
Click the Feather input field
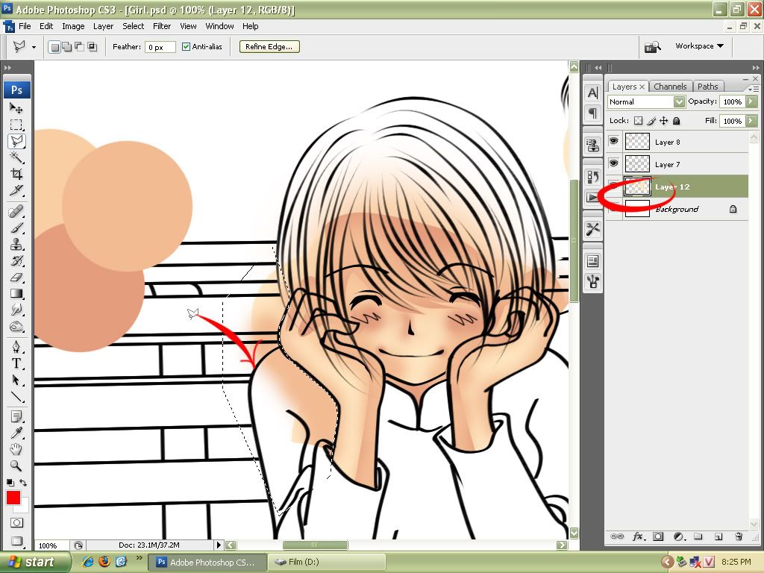pos(160,47)
